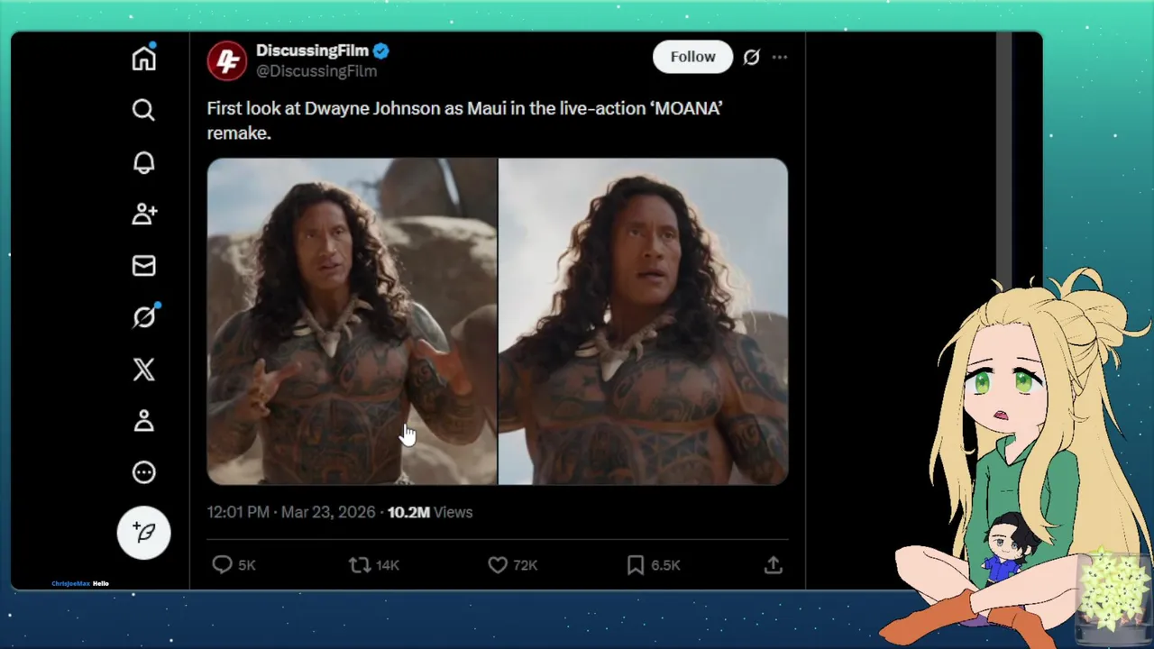Open the left Maui image
The width and height of the screenshot is (1154, 649).
[x=352, y=322]
